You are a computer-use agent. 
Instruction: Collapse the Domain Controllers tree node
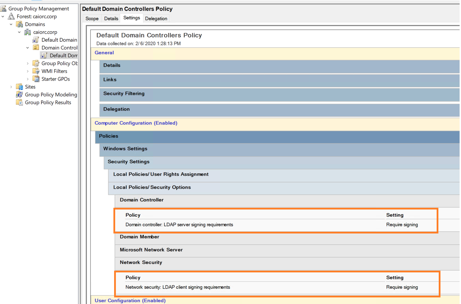click(28, 48)
